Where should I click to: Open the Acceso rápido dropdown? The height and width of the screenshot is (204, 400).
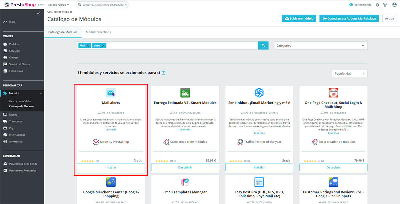click(58, 5)
